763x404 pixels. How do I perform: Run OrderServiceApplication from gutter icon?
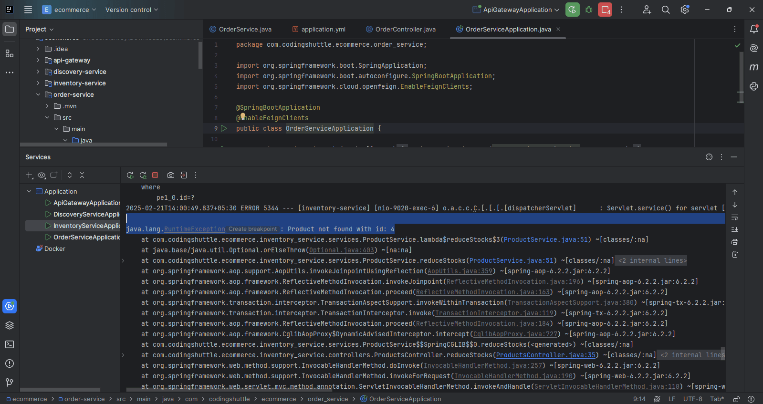(224, 128)
